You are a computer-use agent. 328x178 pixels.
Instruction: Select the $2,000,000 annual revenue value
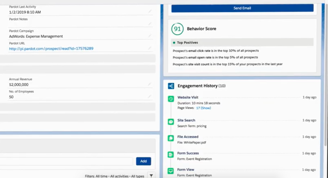pyautogui.click(x=18, y=85)
